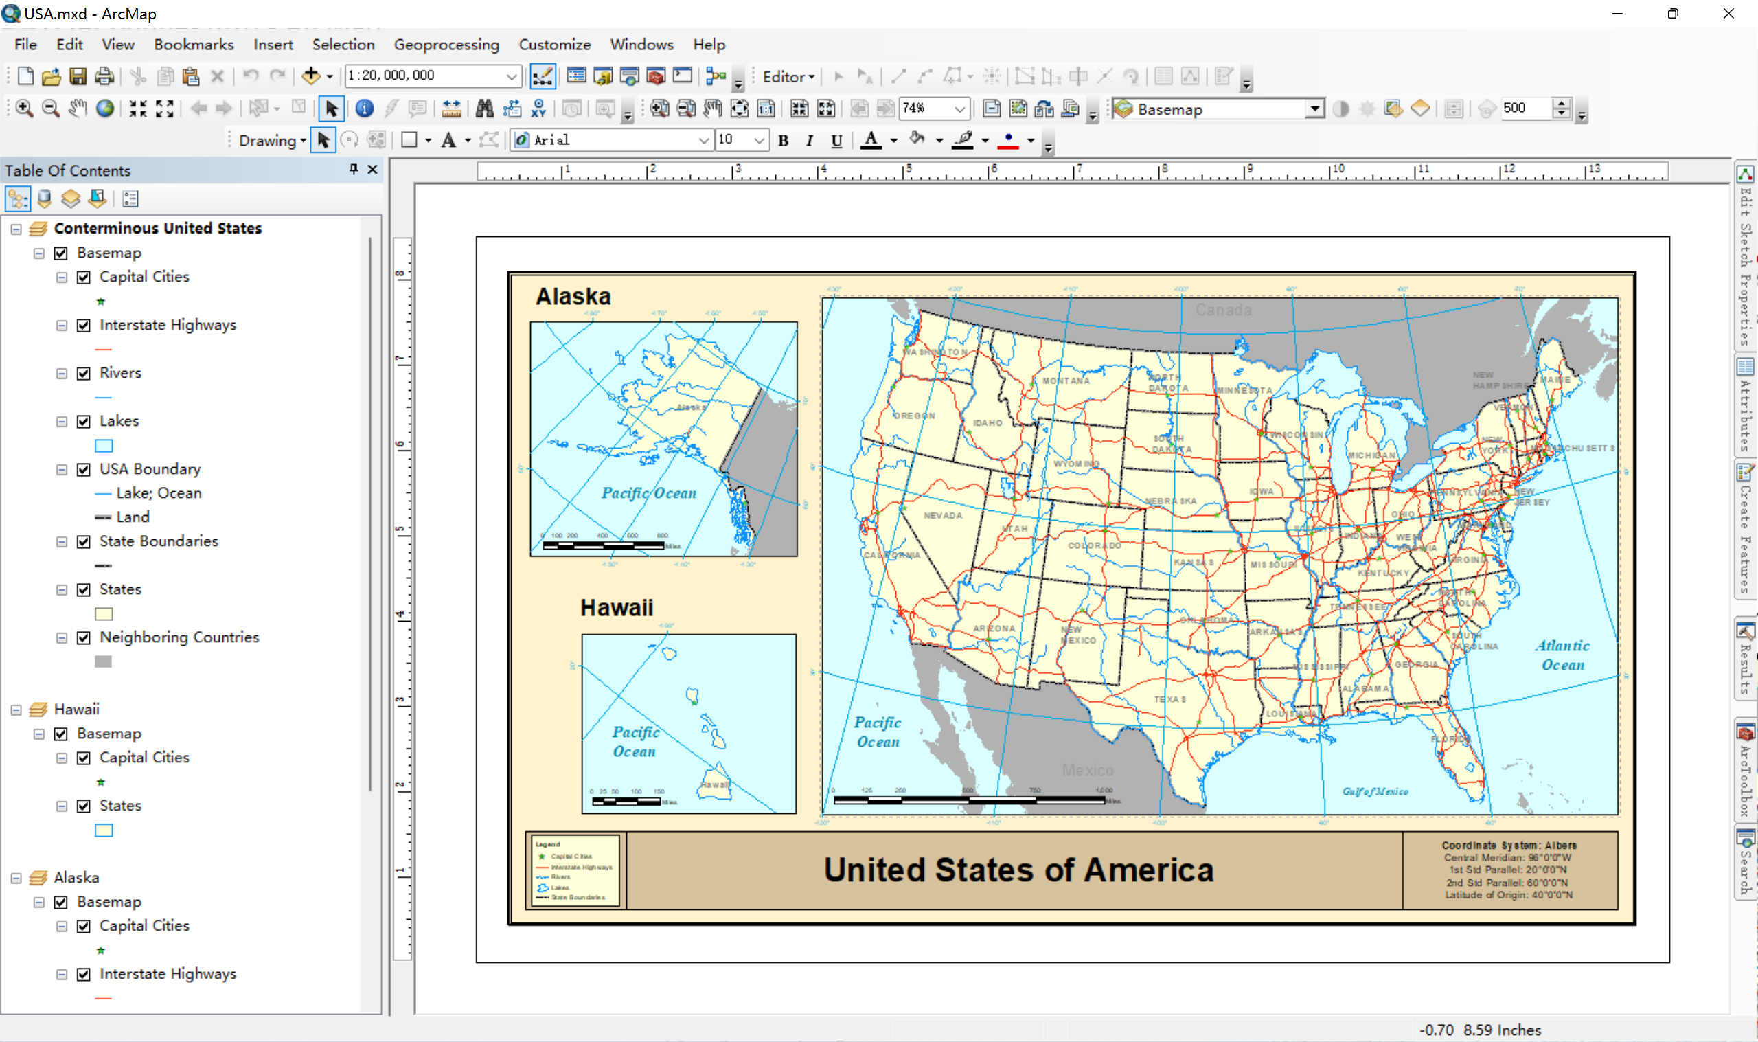
Task: Open the Find binoculars tool
Action: click(484, 109)
